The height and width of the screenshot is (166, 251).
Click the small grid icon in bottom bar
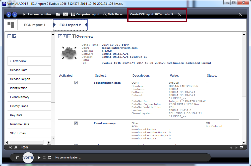[x=49, y=158]
